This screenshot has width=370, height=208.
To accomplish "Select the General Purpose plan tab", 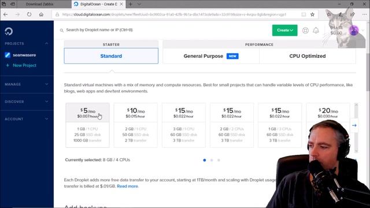I will (211, 56).
